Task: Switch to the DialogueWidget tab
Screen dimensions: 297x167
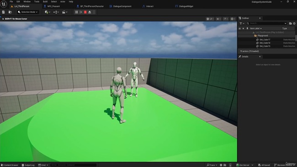Action: click(x=186, y=6)
